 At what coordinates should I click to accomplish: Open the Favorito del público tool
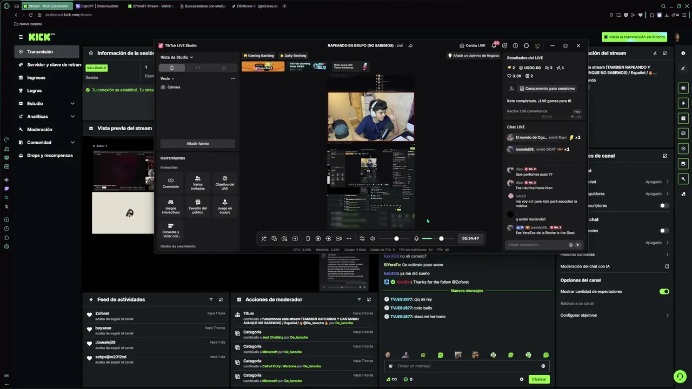(x=198, y=207)
